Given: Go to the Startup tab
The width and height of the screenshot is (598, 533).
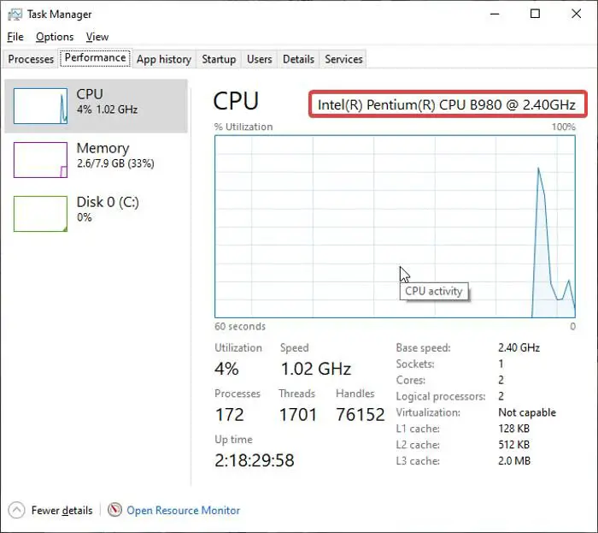Looking at the screenshot, I should point(219,59).
